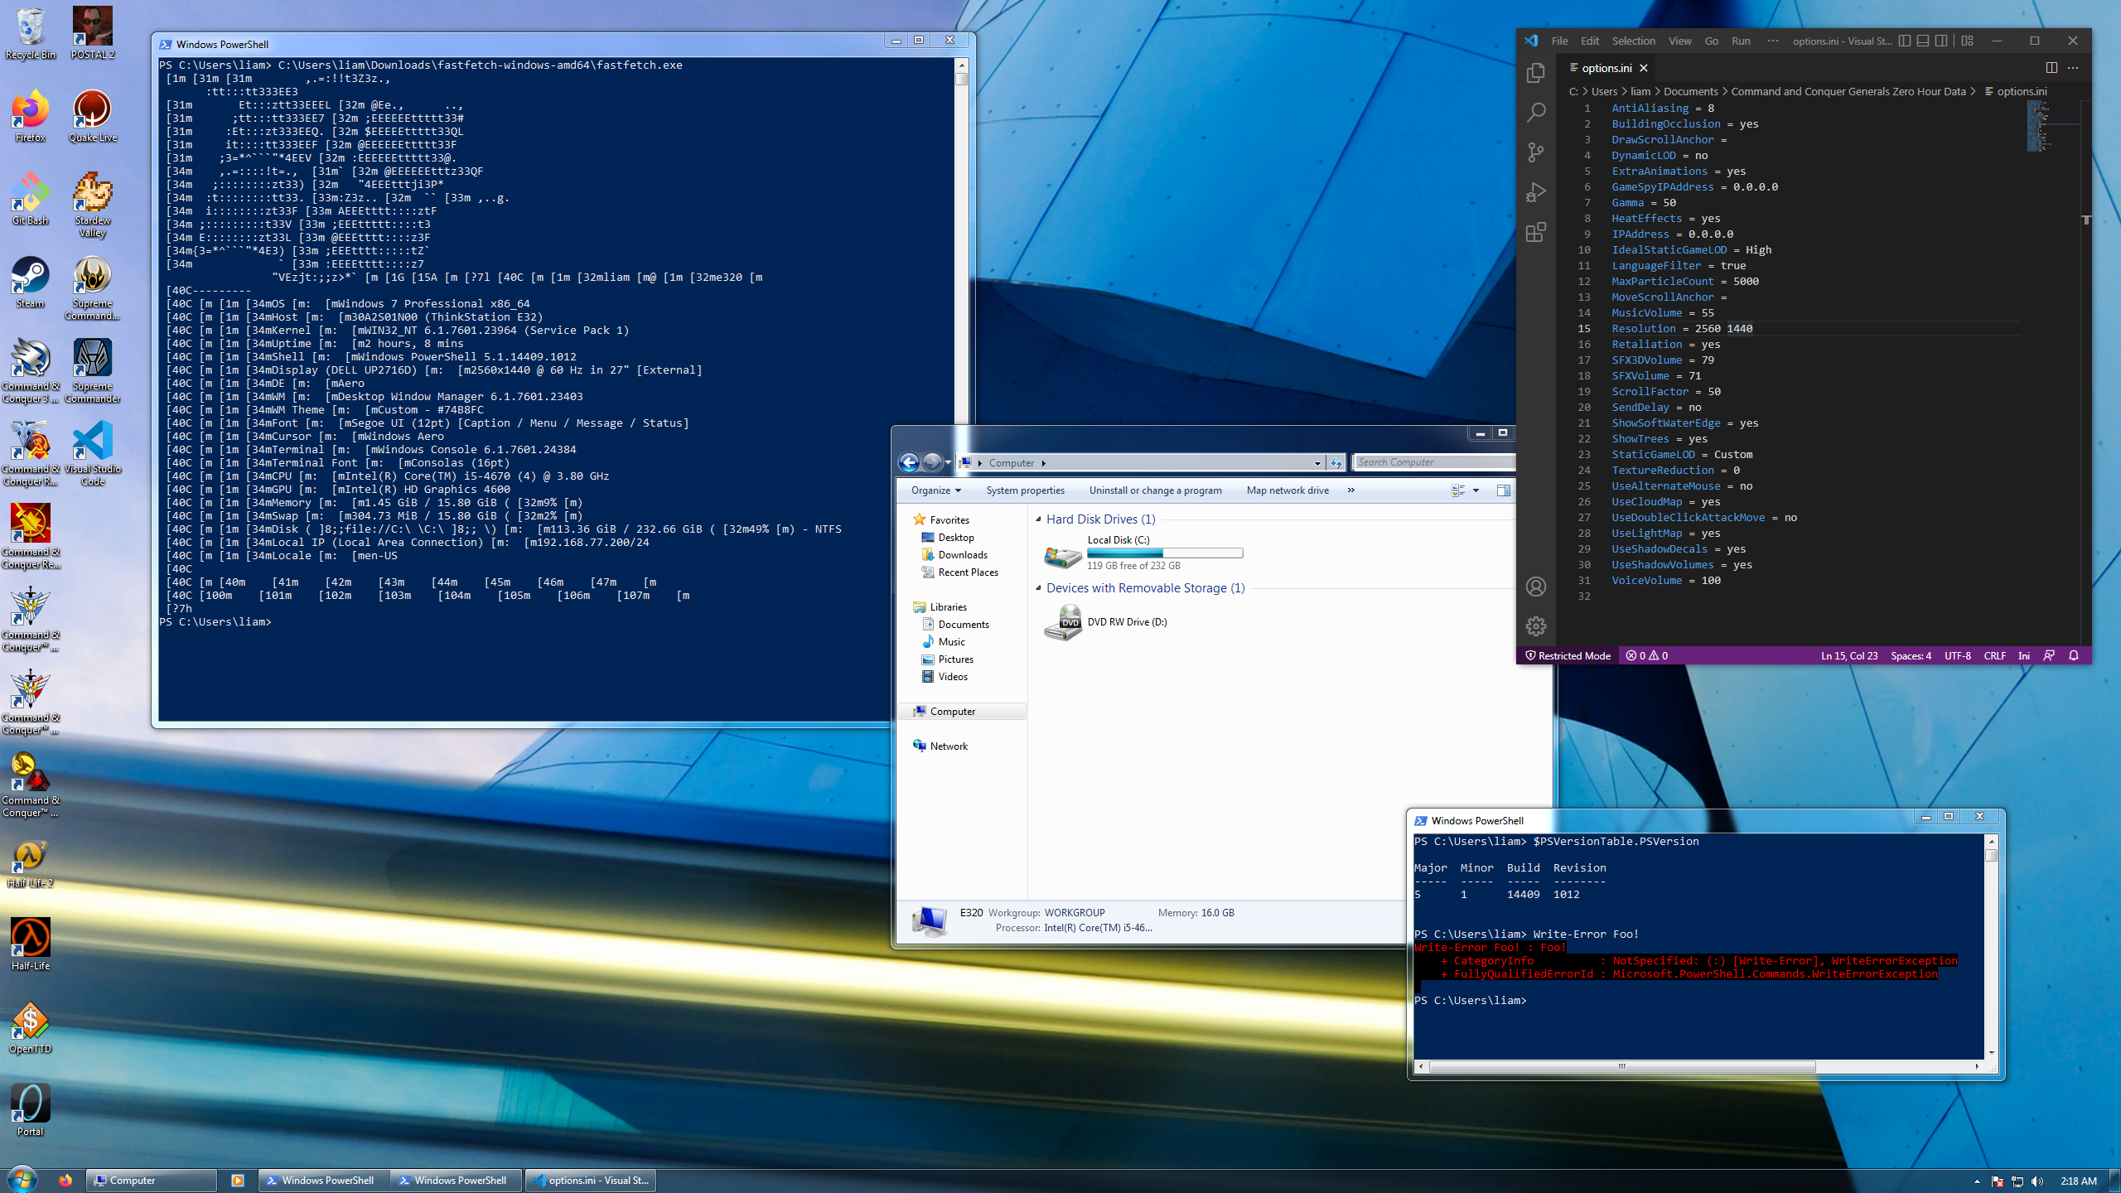The image size is (2121, 1193).
Task: Select the options.ini editor tab
Action: pyautogui.click(x=1606, y=68)
